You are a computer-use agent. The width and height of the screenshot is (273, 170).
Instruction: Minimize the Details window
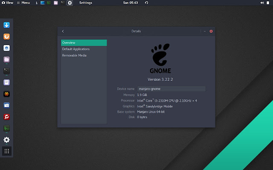click(x=205, y=31)
